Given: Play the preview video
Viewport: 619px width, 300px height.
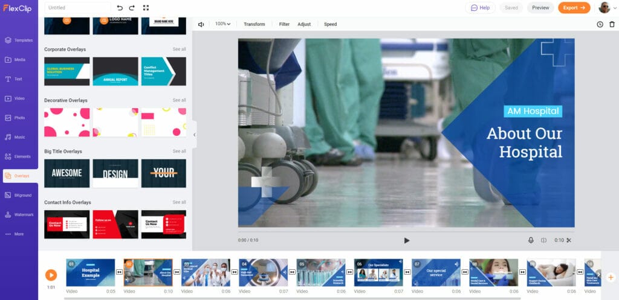Looking at the screenshot, I should 407,240.
